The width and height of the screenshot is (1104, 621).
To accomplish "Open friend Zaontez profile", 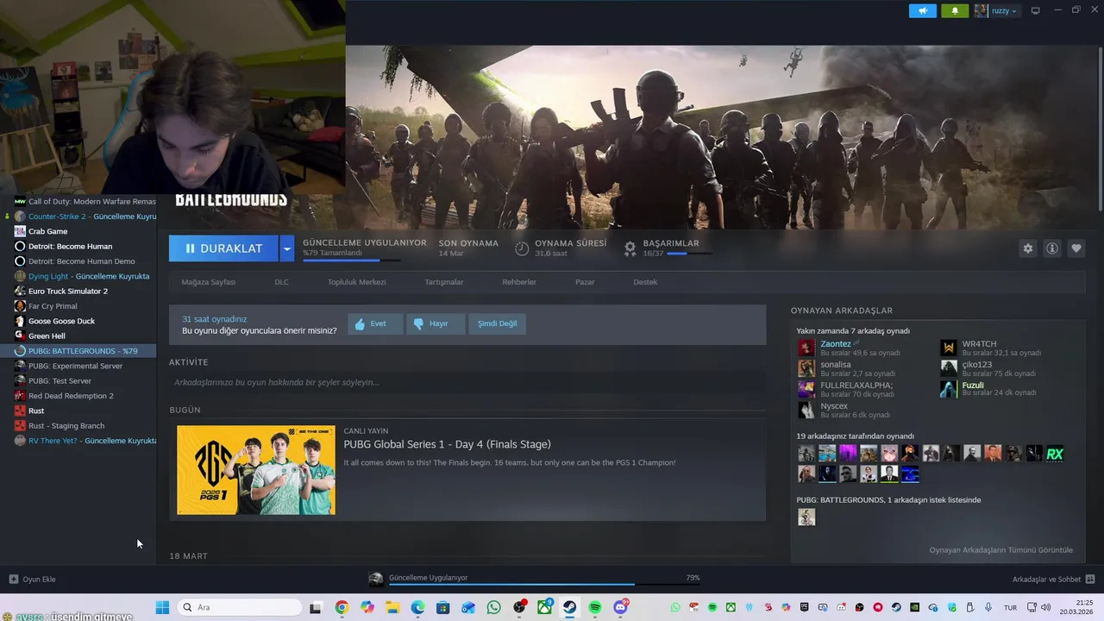I will coord(835,343).
